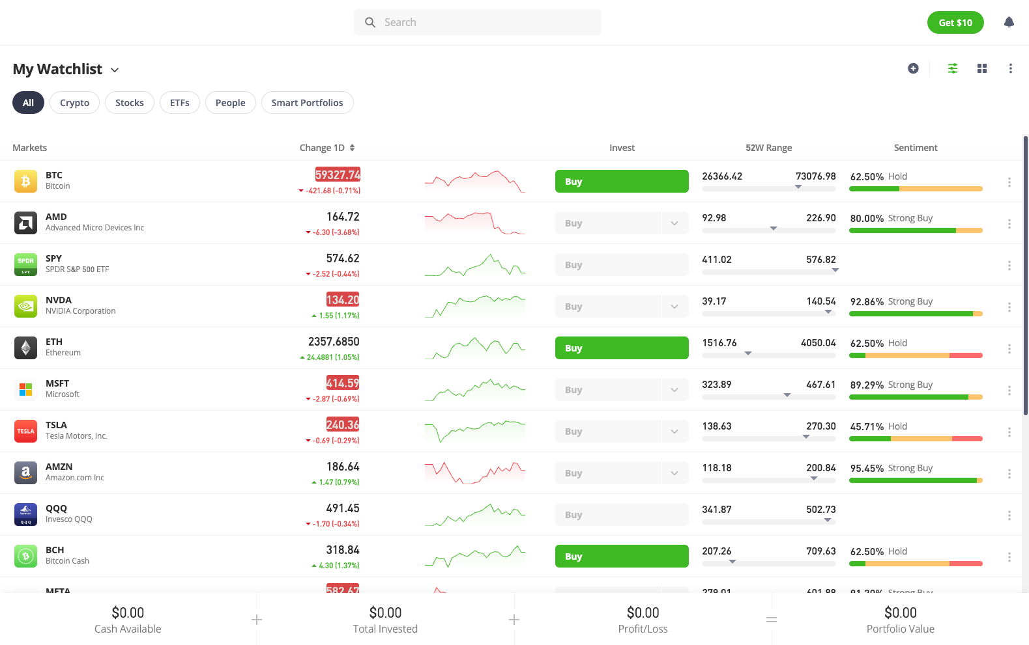
Task: Click the Get $10 button
Action: [955, 22]
